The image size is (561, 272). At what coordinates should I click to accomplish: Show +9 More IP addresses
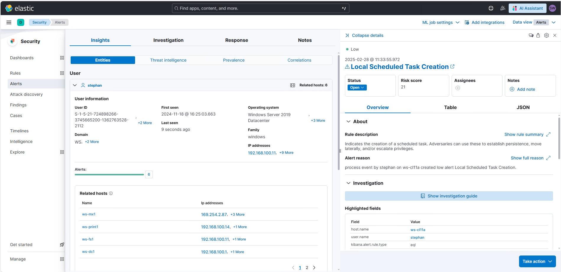(x=286, y=153)
